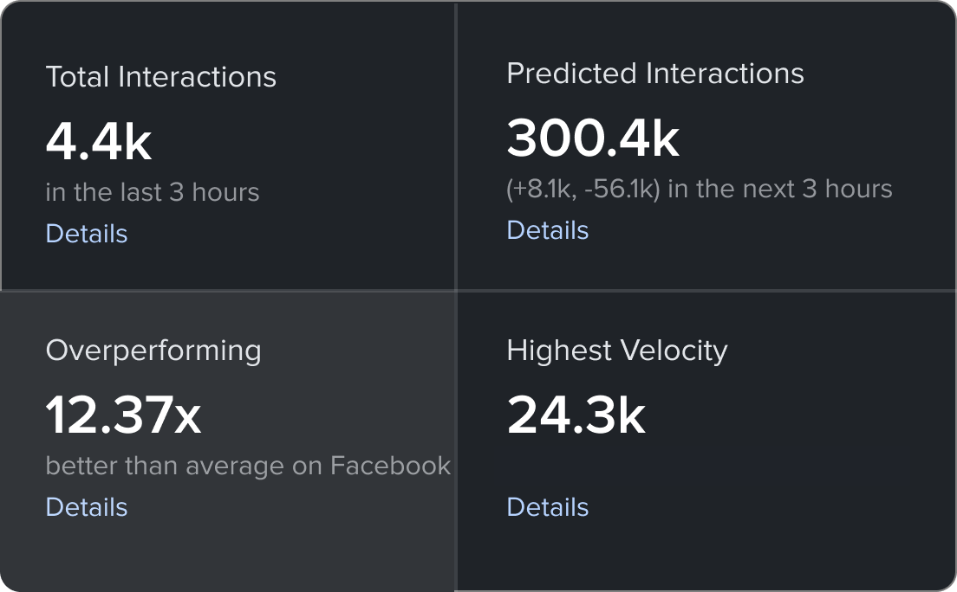Click "in the next 3 hours" text
Image resolution: width=957 pixels, height=592 pixels.
[x=779, y=189]
